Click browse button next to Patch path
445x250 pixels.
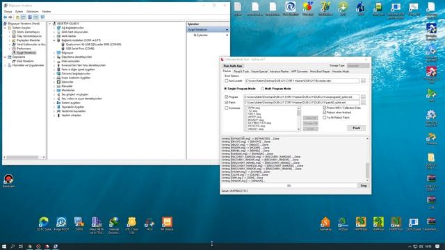click(363, 102)
